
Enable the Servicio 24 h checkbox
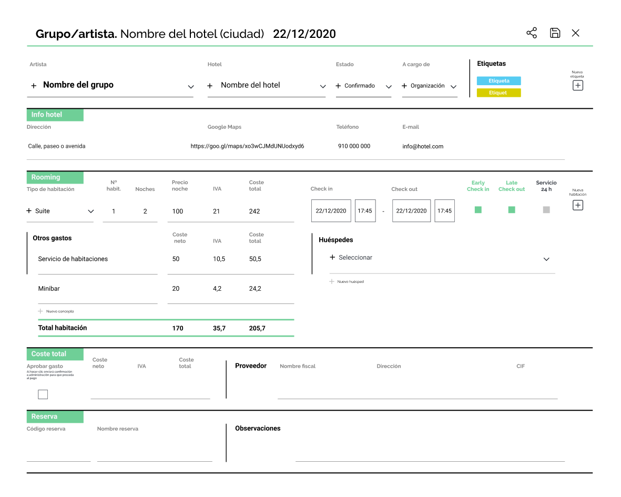(546, 210)
